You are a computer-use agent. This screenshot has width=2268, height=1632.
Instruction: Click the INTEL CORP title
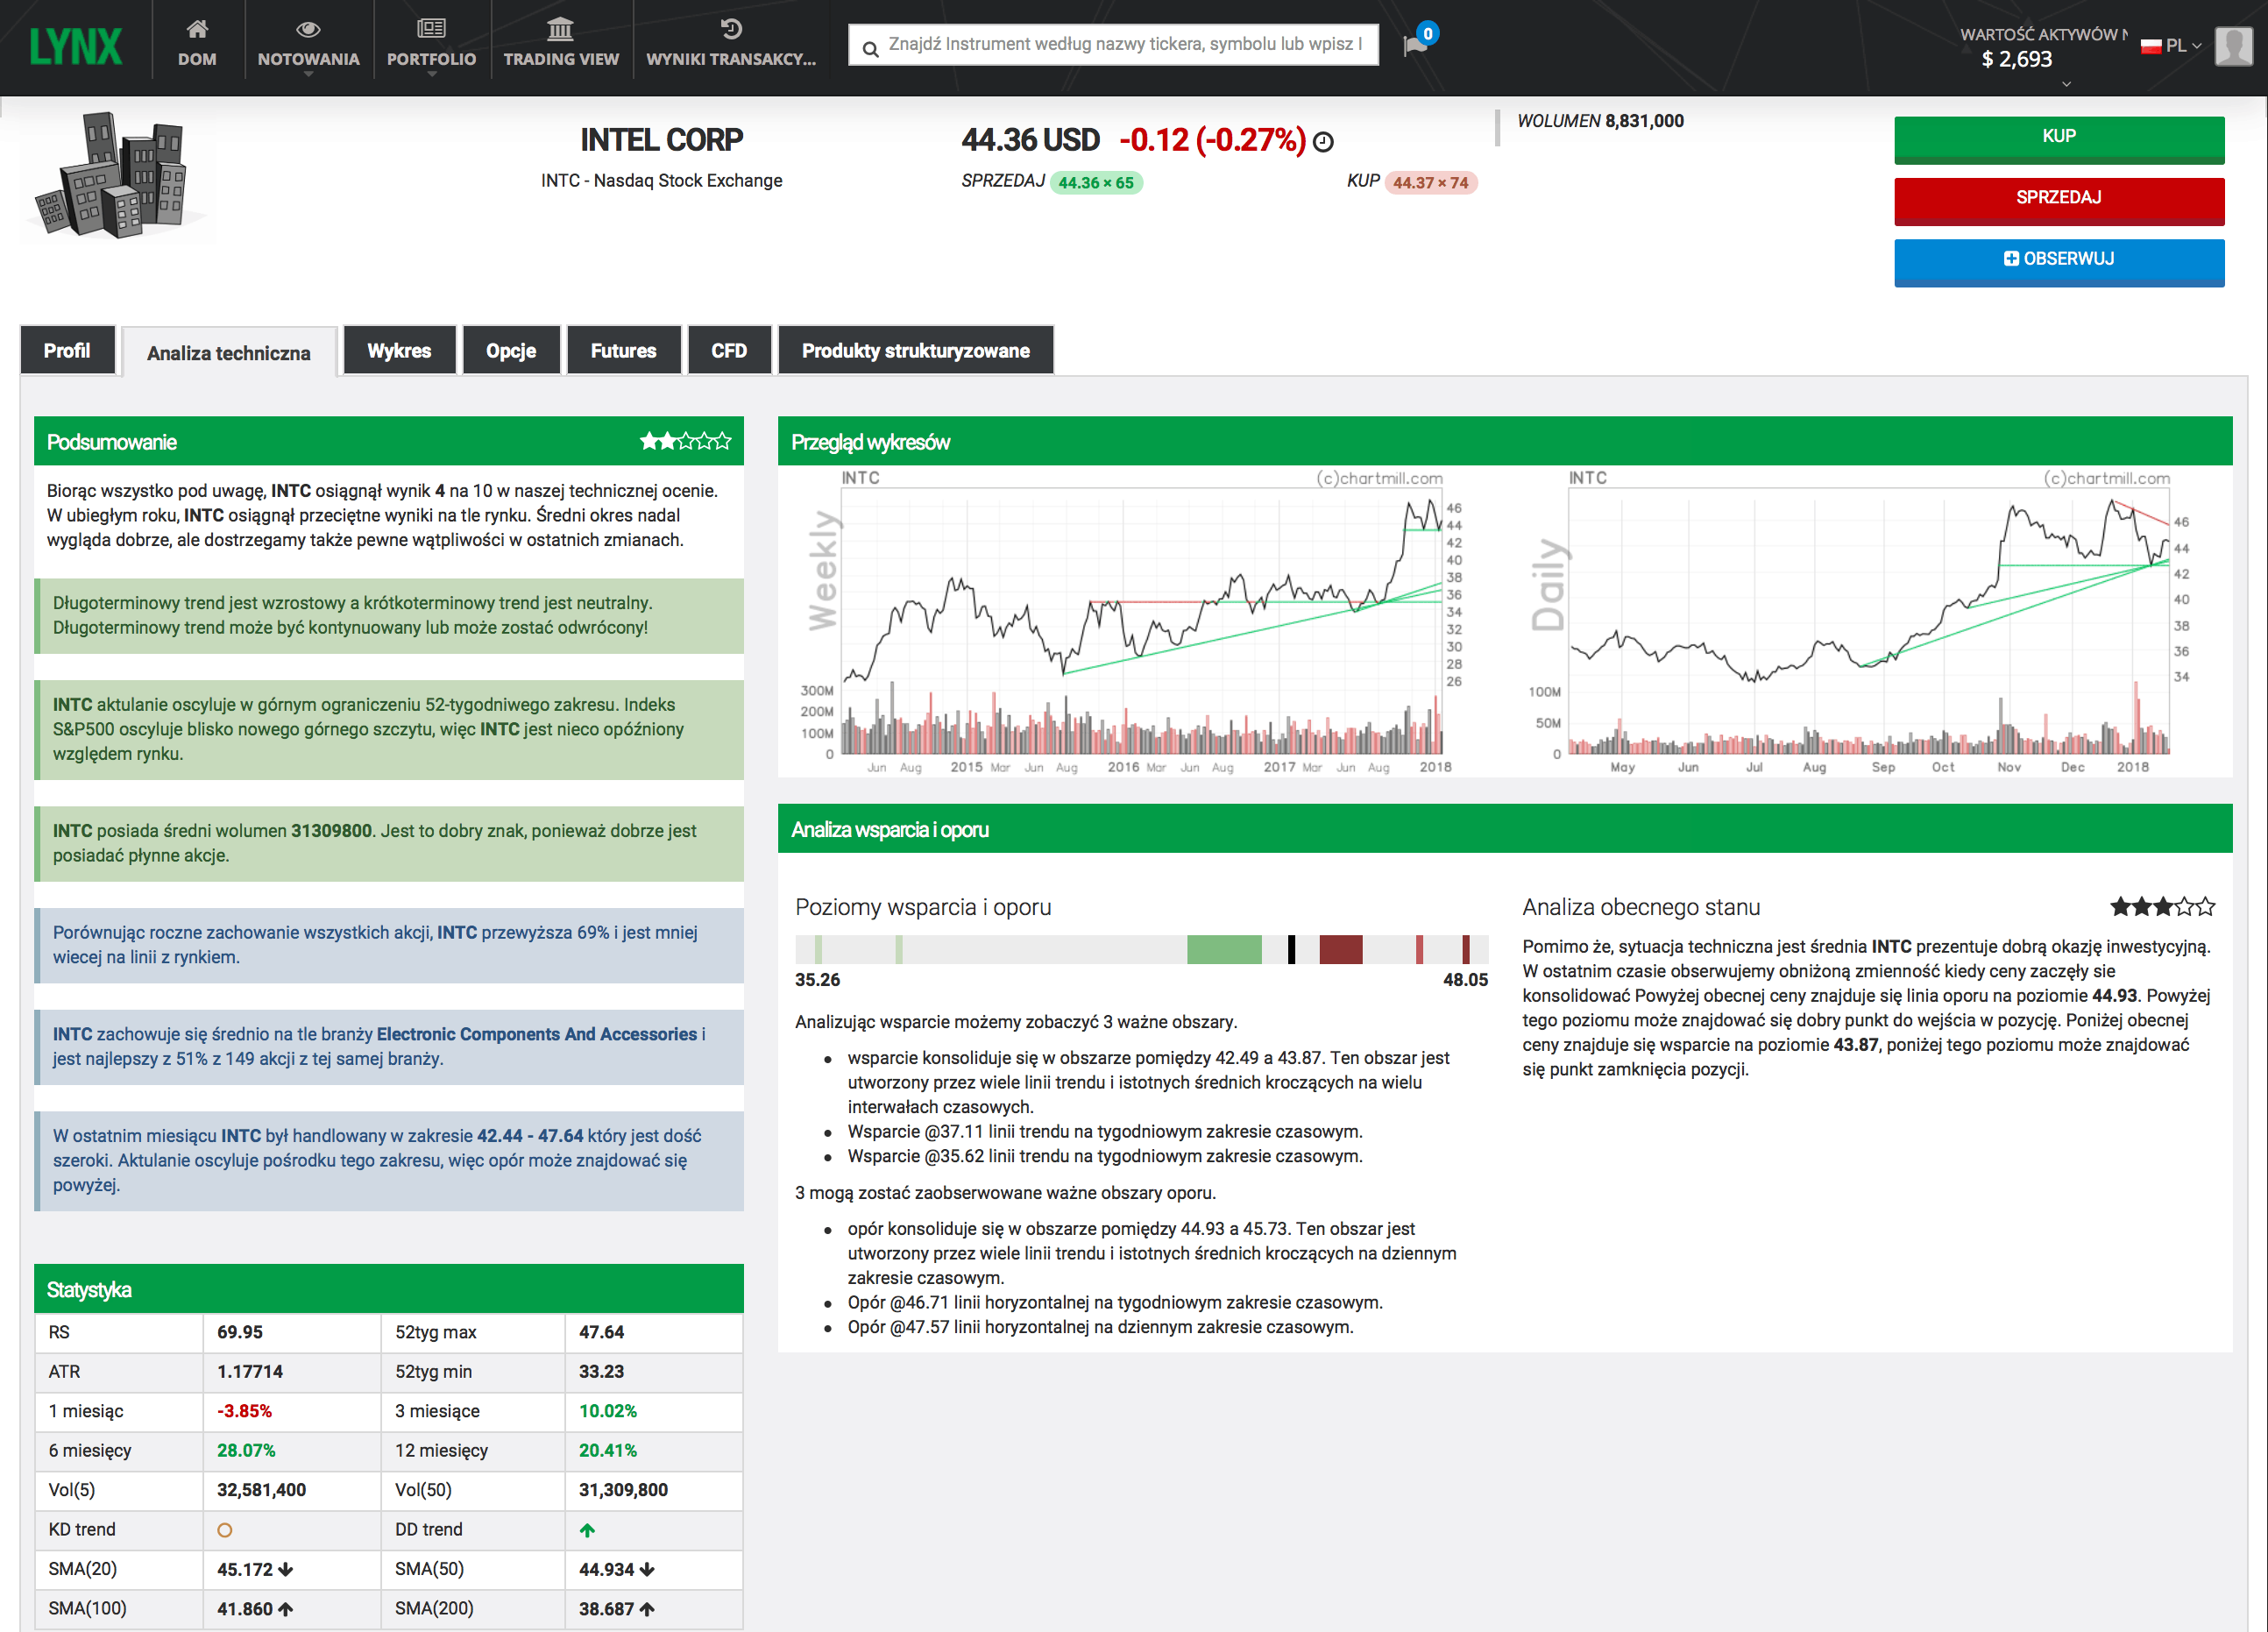point(662,140)
